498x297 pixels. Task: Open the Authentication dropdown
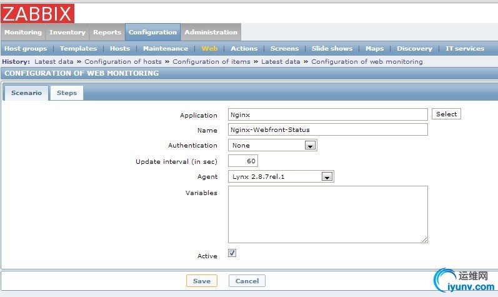pos(272,145)
